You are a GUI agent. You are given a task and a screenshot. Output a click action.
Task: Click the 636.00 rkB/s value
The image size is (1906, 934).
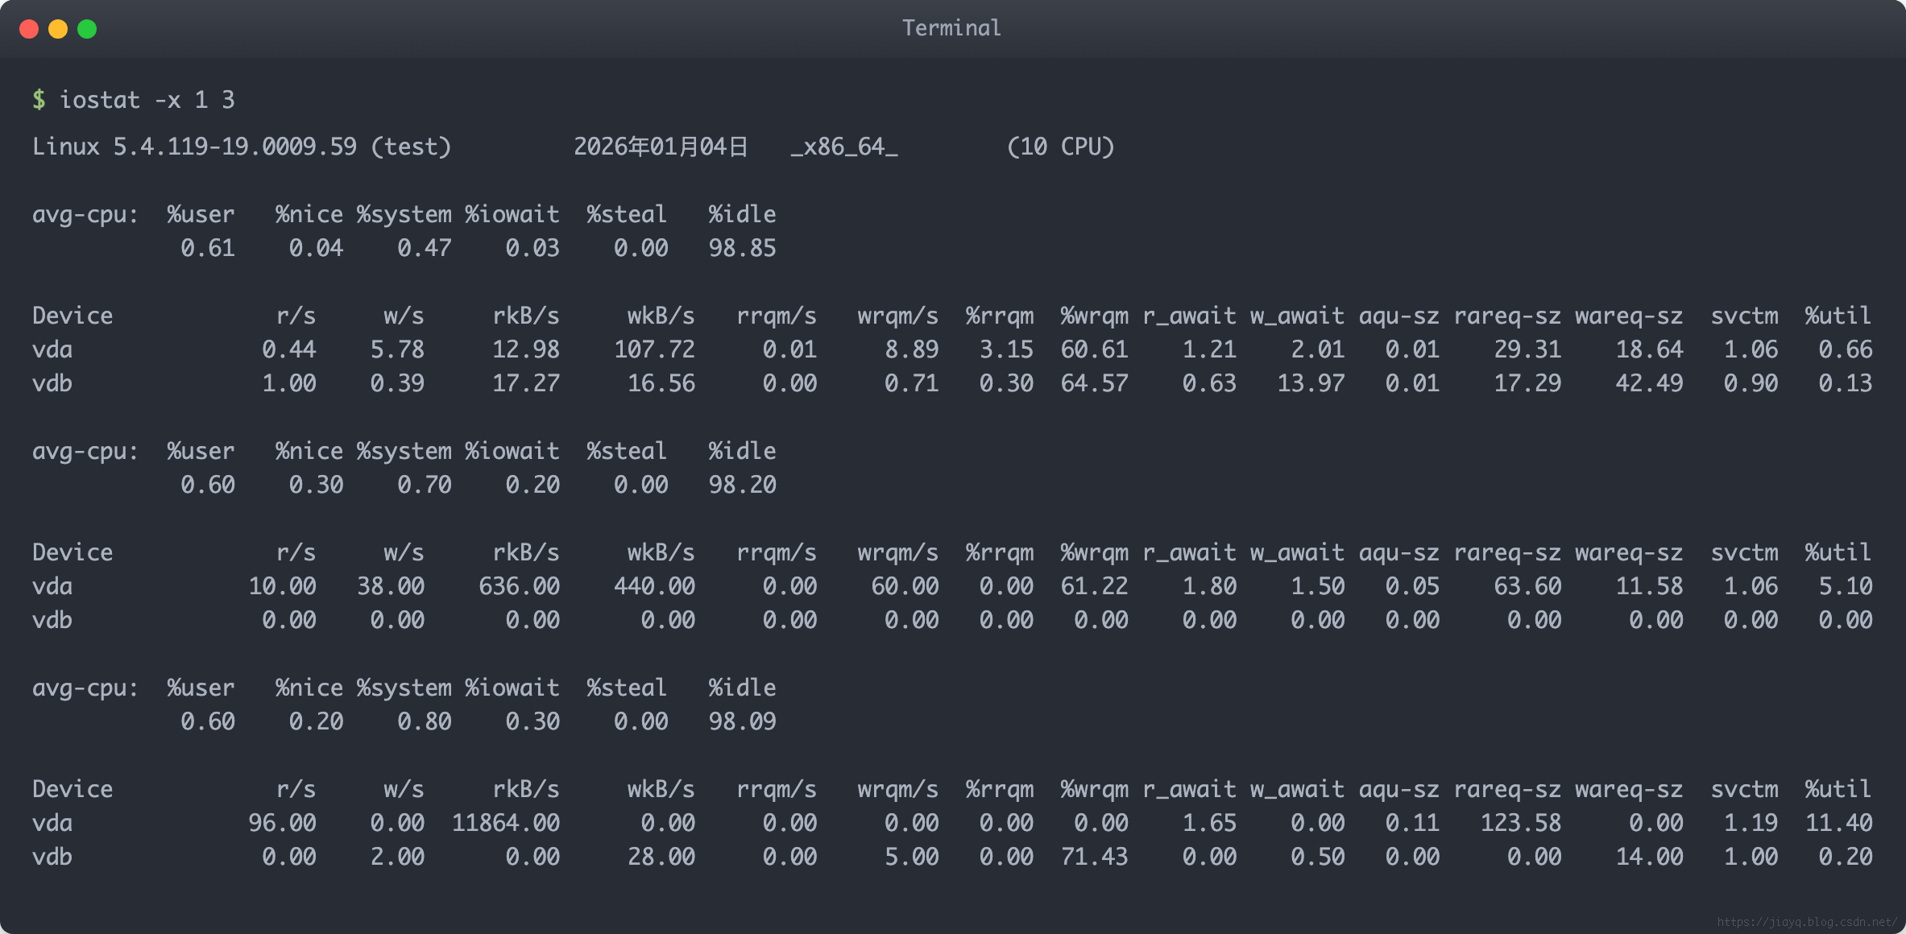(519, 586)
